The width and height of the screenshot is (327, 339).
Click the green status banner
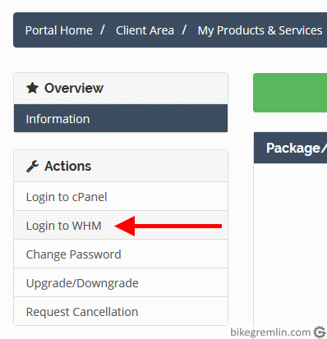(290, 93)
